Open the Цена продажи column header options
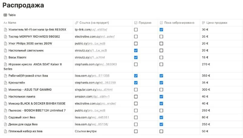 click(x=217, y=23)
